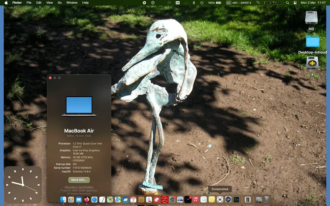Open System Settings from the Dock
The height and width of the screenshot is (206, 330).
tap(172, 200)
